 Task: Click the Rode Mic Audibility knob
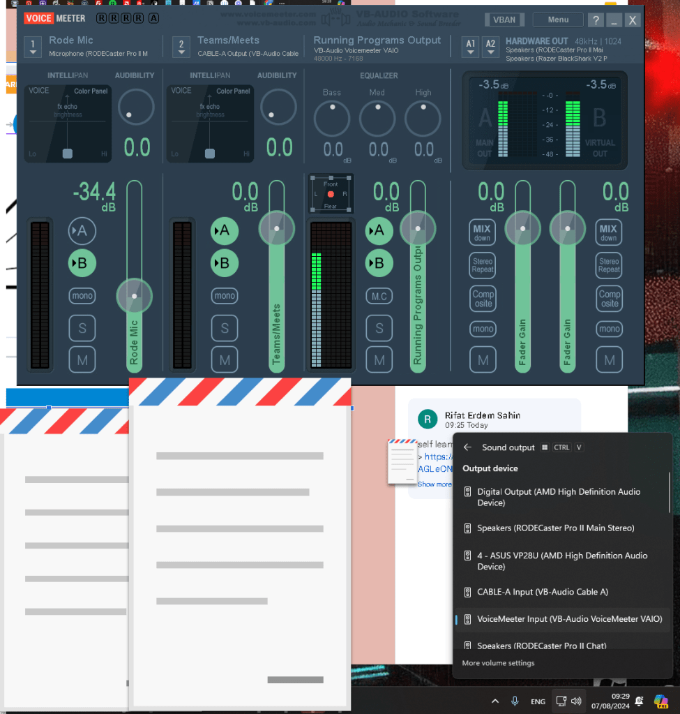point(135,107)
